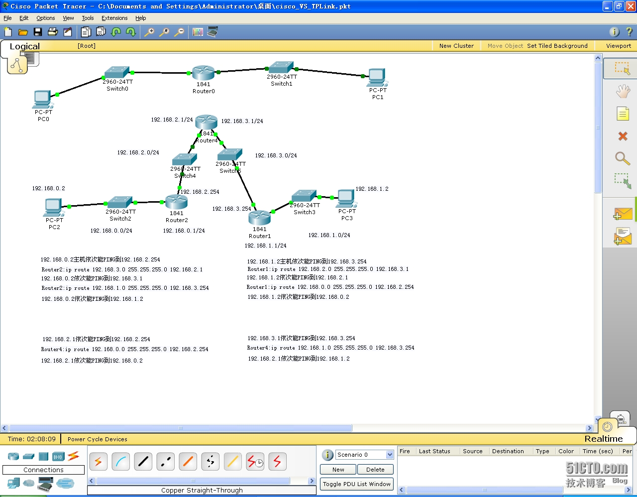Screen dimensions: 637x497
Task: Choose the Copper Straight-Through cable
Action: (x=143, y=462)
